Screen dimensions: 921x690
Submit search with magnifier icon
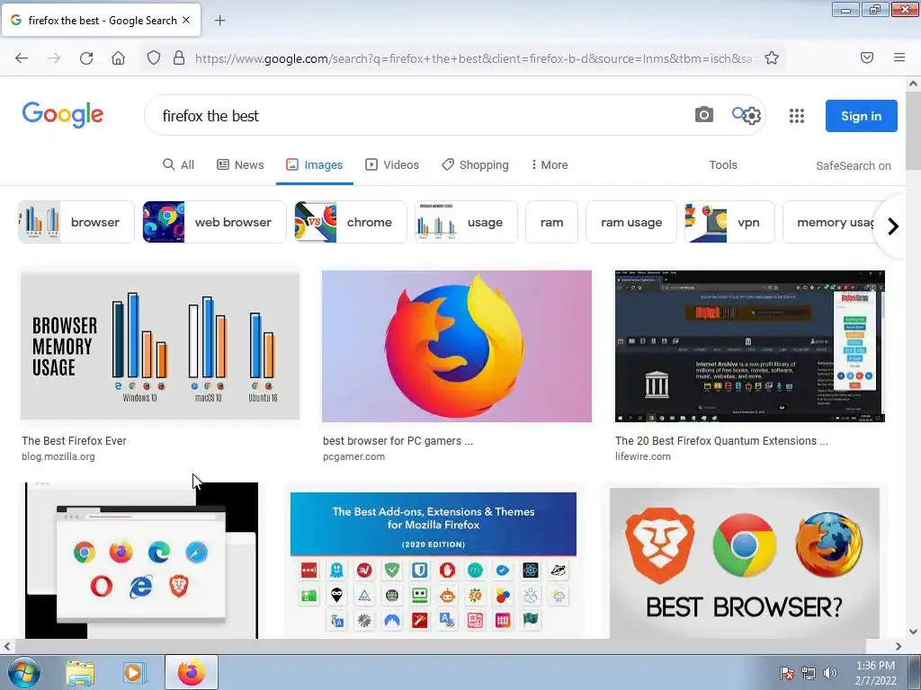coord(738,113)
